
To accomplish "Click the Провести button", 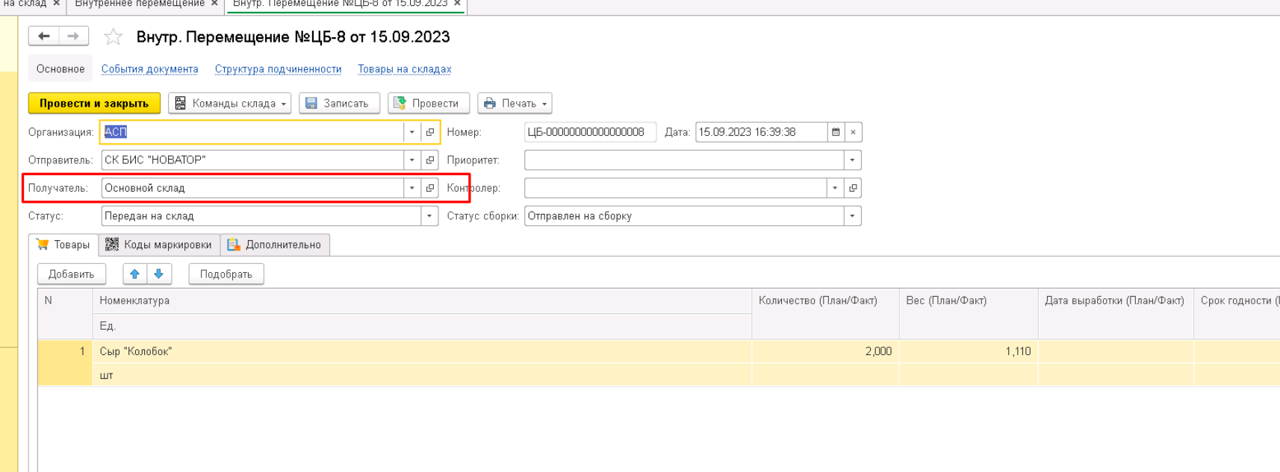I will click(429, 104).
